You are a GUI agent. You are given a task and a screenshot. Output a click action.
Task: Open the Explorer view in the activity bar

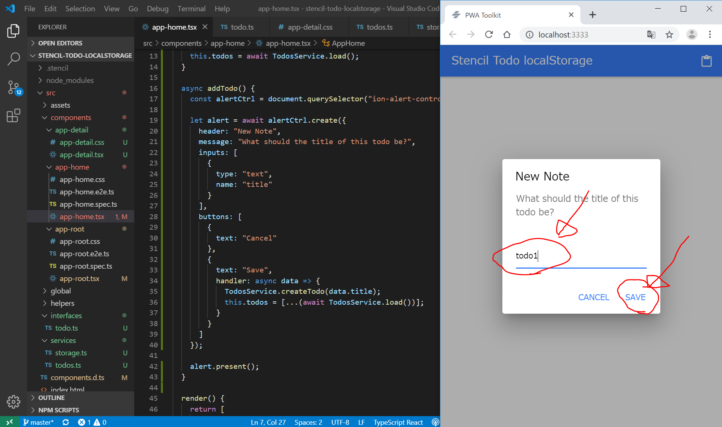(14, 31)
